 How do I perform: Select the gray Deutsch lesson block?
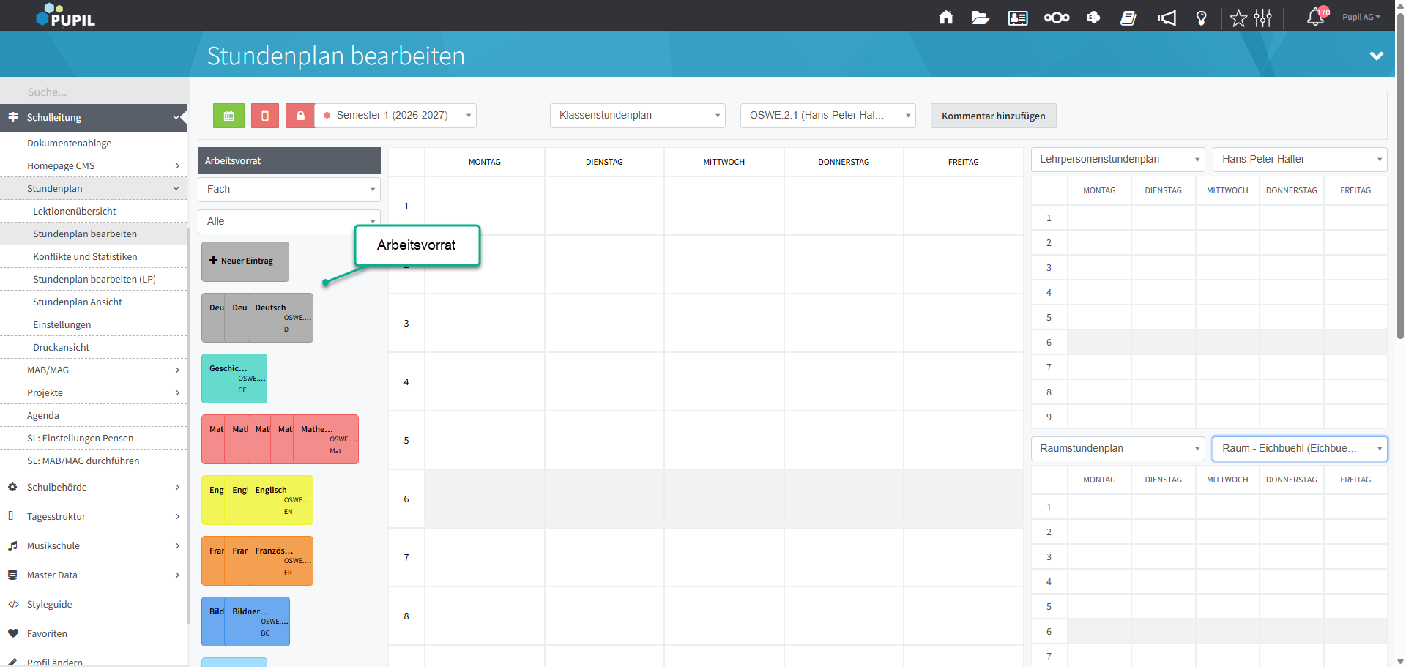pos(280,318)
